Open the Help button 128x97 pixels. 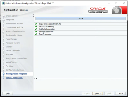(8, 93)
